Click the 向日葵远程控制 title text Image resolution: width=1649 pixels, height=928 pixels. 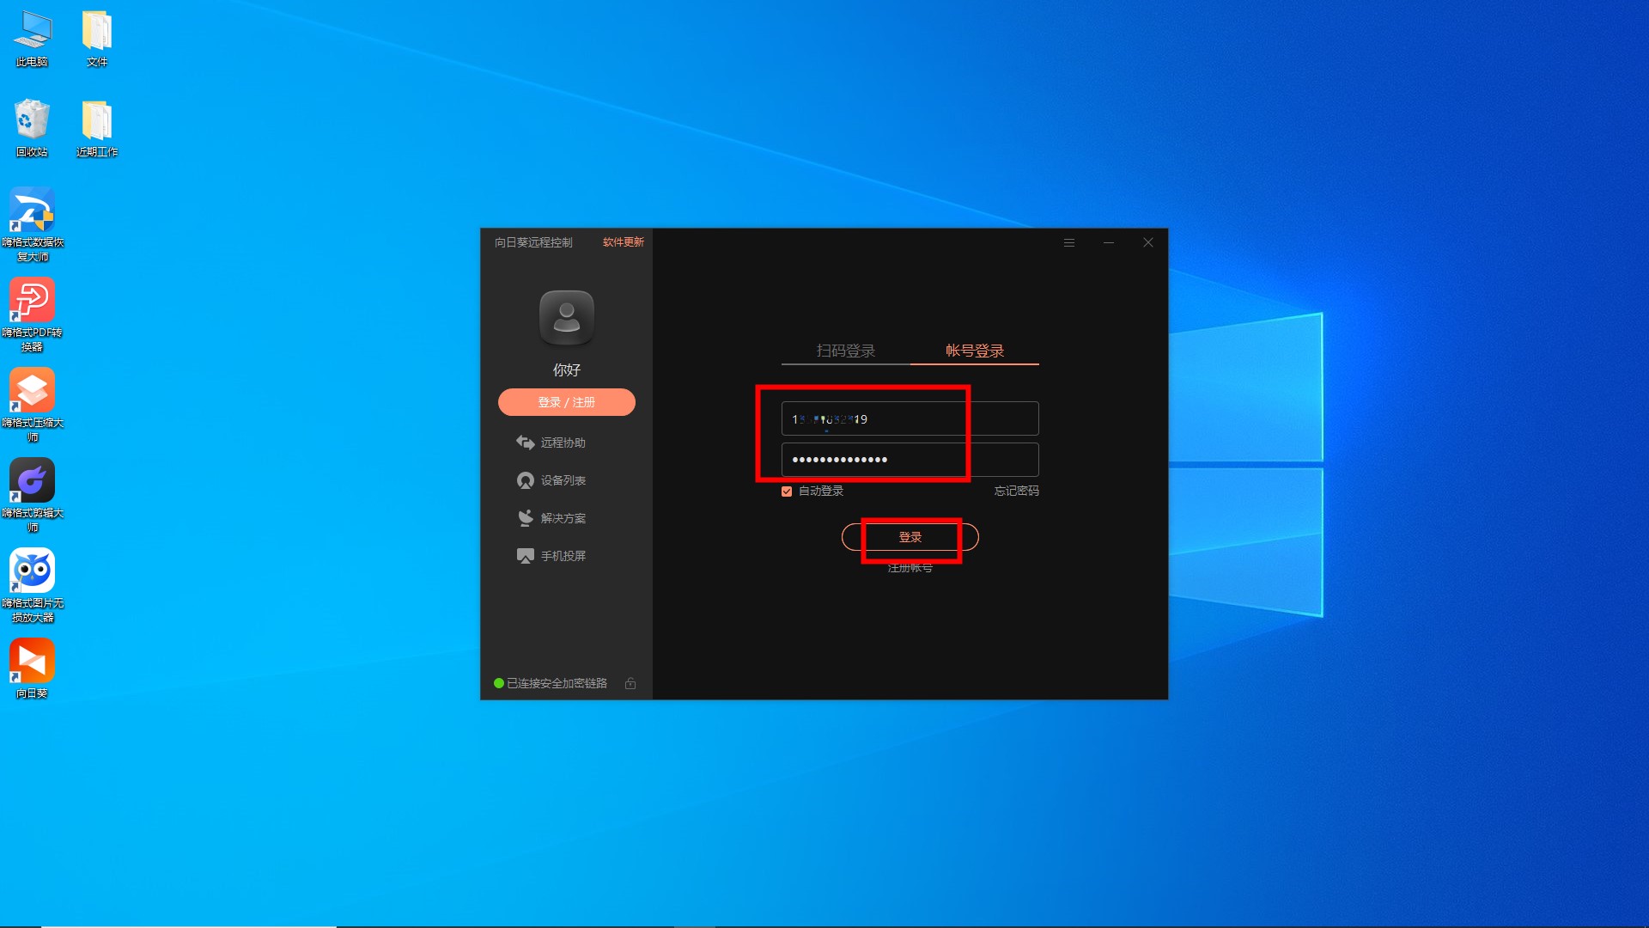pos(533,242)
